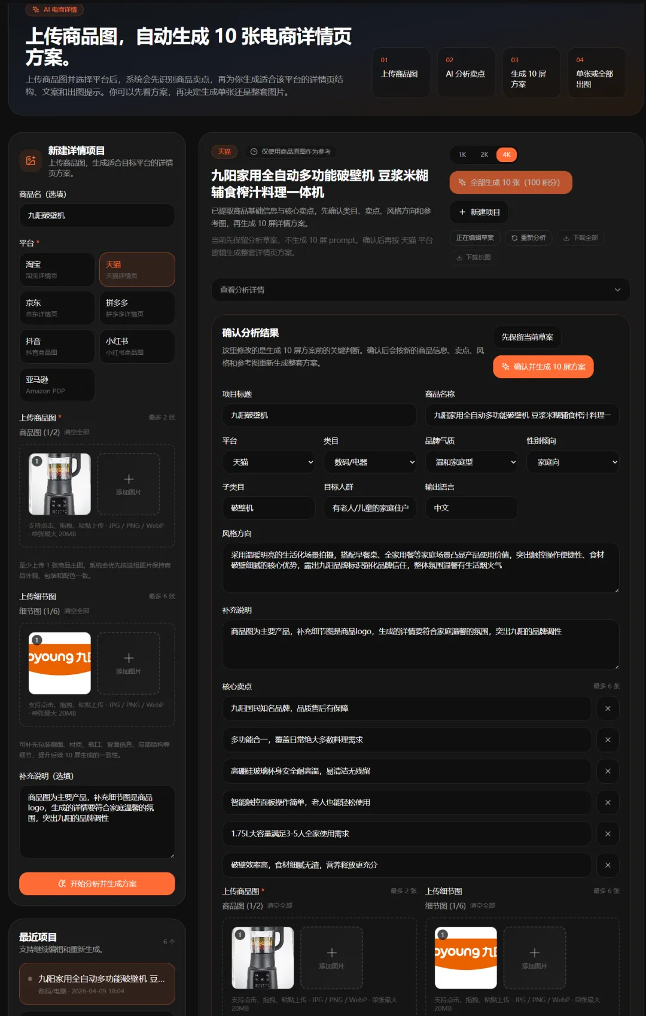Select 1K resolution option
This screenshot has height=1016, width=646.
coord(462,154)
